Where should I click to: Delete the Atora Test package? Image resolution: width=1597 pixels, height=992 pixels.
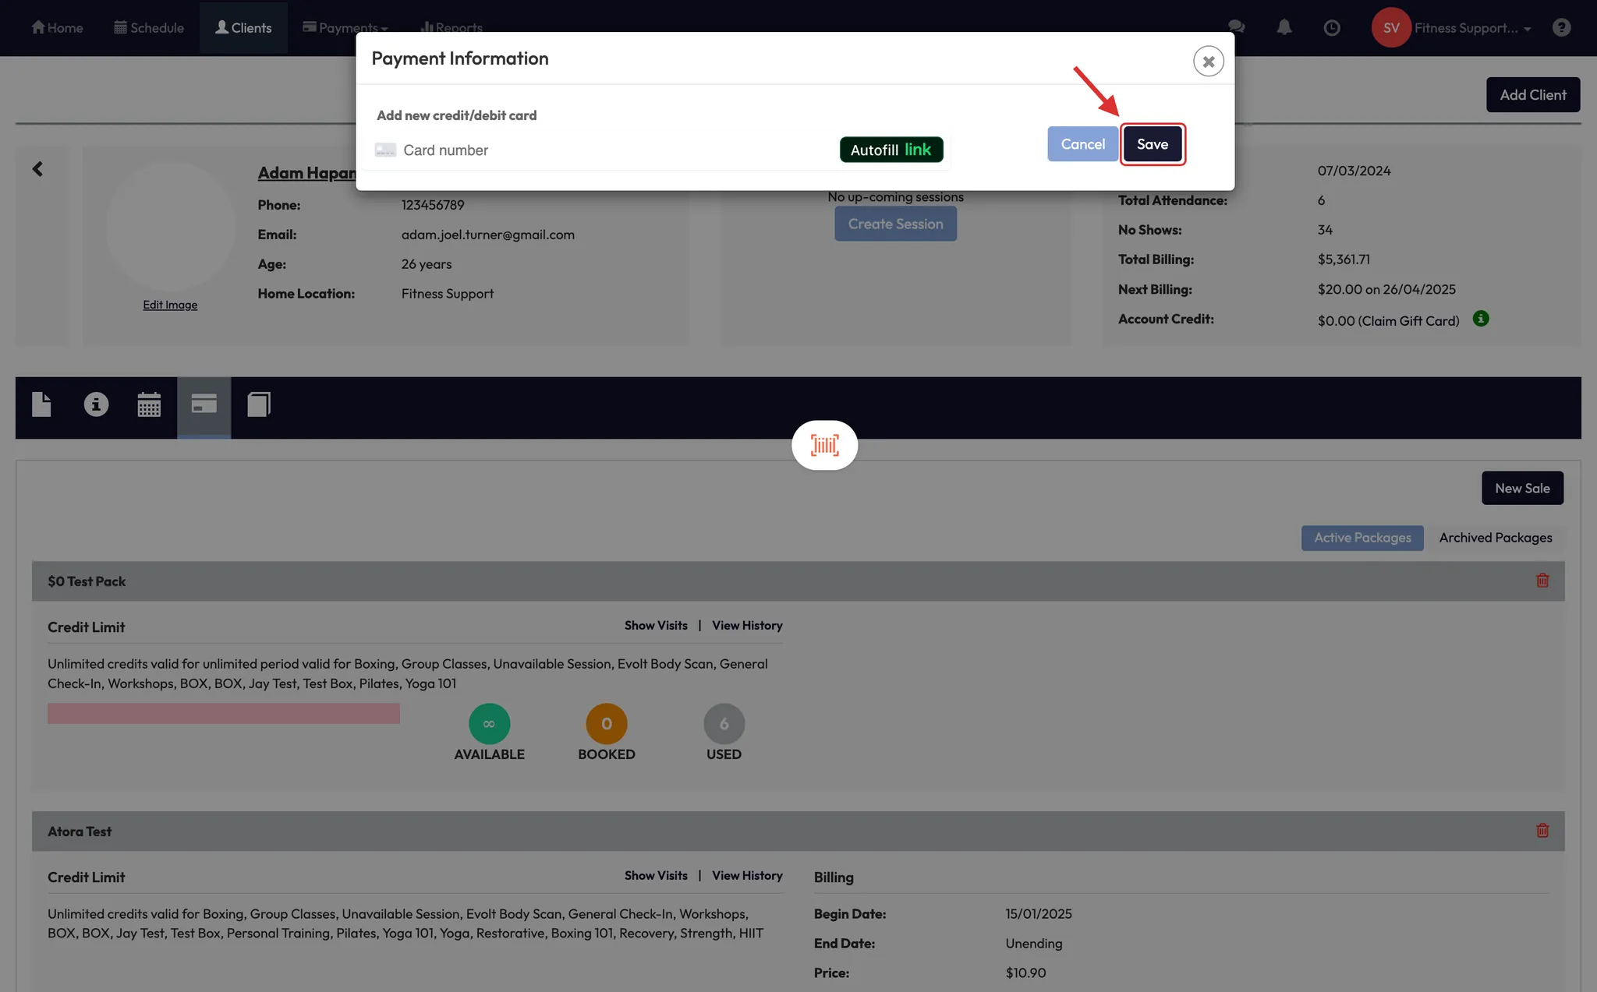[1542, 831]
